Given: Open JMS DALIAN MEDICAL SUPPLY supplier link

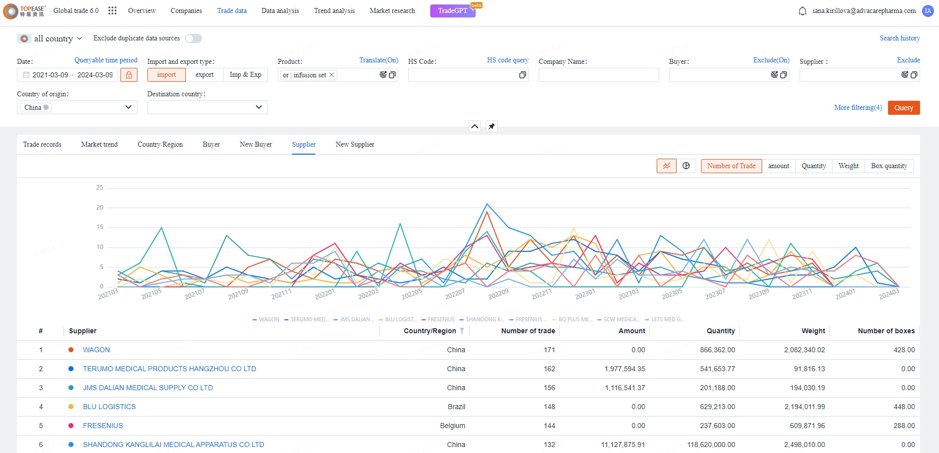Looking at the screenshot, I should 148,388.
